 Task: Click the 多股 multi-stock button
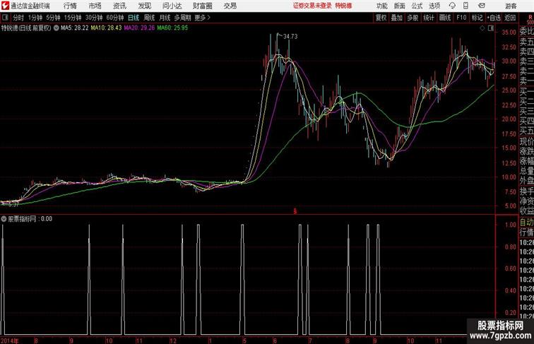coord(413,18)
